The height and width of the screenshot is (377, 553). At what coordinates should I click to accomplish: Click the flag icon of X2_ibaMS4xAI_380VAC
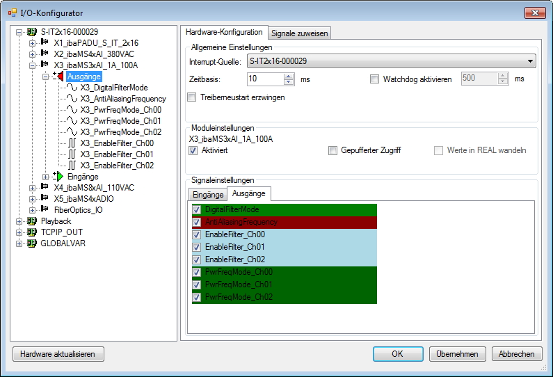point(45,54)
